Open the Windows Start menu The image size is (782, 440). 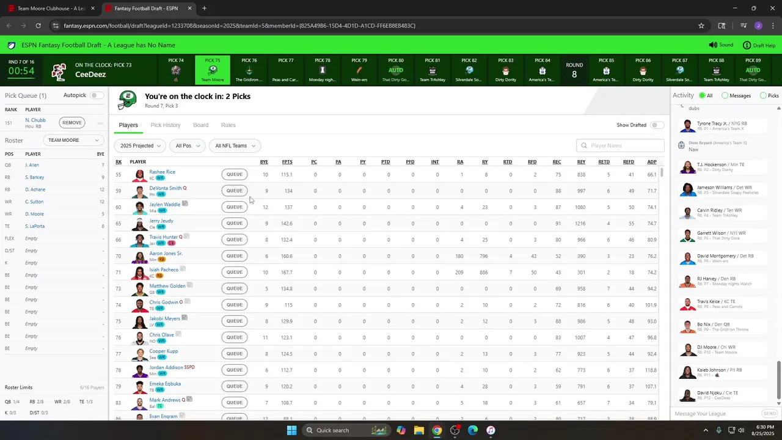[x=291, y=430]
